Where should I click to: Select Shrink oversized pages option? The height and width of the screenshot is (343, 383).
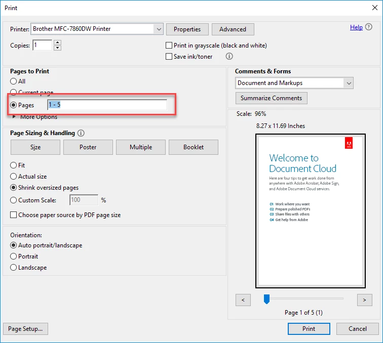pos(14,188)
